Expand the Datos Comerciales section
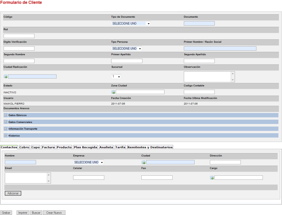 point(6,122)
